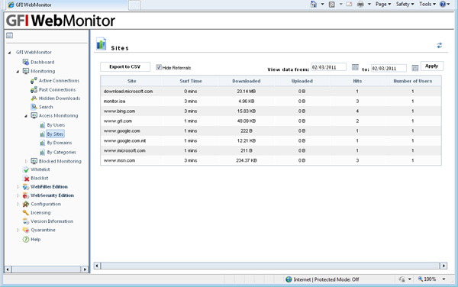458x287 pixels.
Task: Click the main pane horizontal scrollbar track
Action: [270, 266]
